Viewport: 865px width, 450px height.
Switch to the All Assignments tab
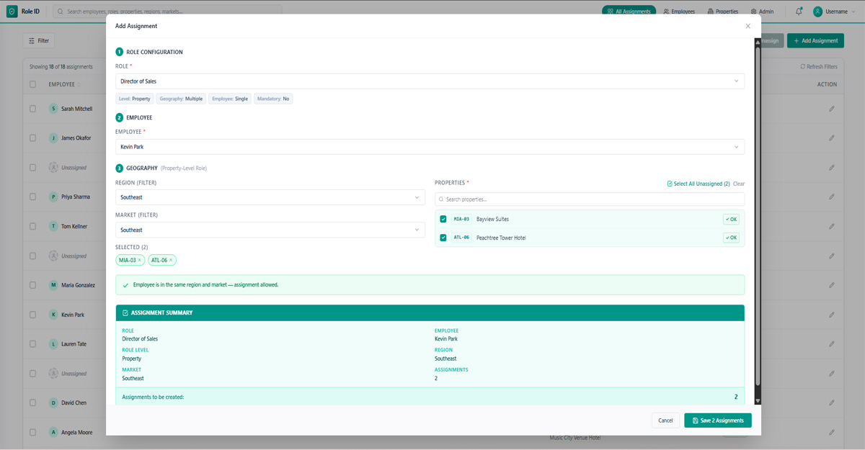629,12
